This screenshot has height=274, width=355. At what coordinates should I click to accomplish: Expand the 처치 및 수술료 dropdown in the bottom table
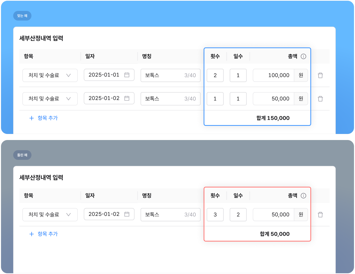click(68, 215)
